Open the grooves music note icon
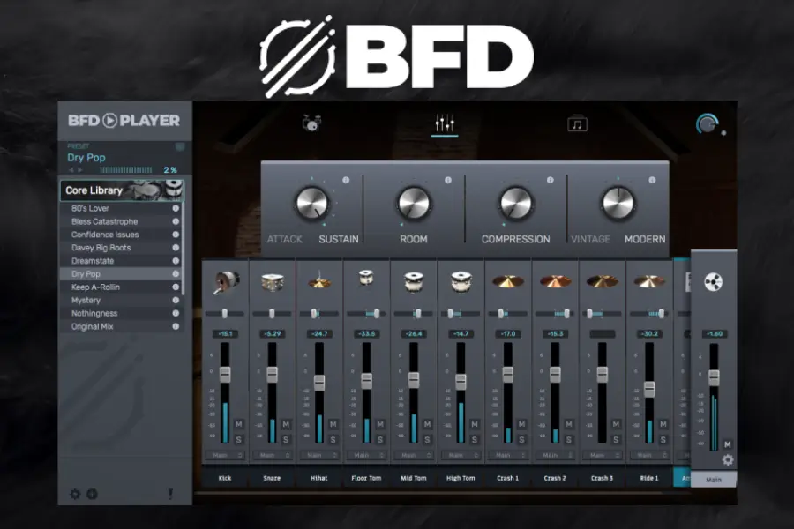The height and width of the screenshot is (529, 794). pos(575,123)
